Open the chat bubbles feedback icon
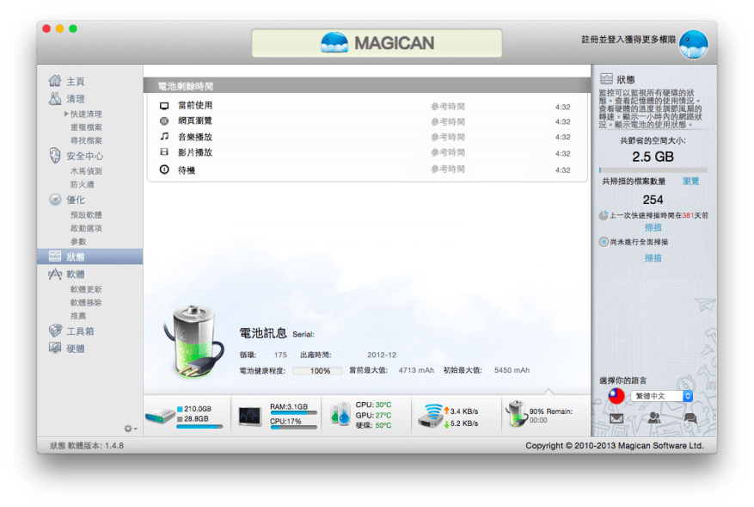Viewport: 754px width, 507px height. pyautogui.click(x=690, y=418)
